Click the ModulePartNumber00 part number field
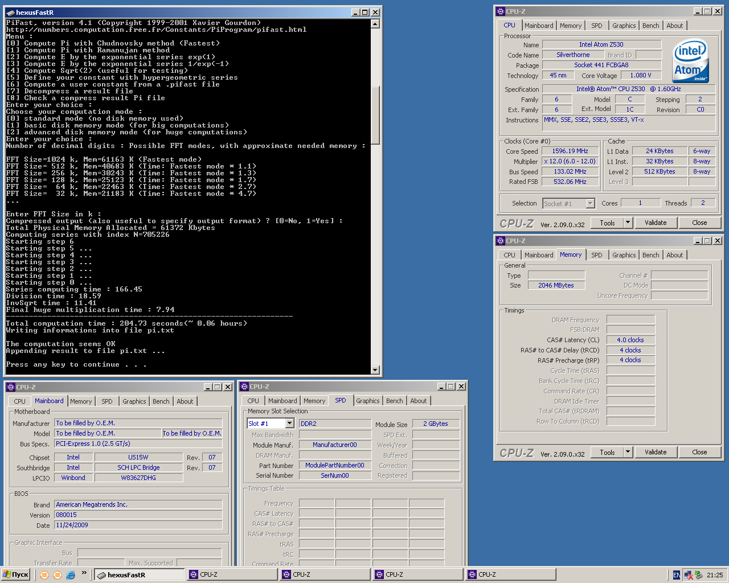Screen dimensions: 729x583 (x=335, y=465)
